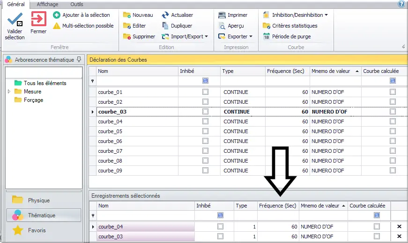Click Nom filter field in upper grid
This screenshot has height=243, width=408.
137,81
